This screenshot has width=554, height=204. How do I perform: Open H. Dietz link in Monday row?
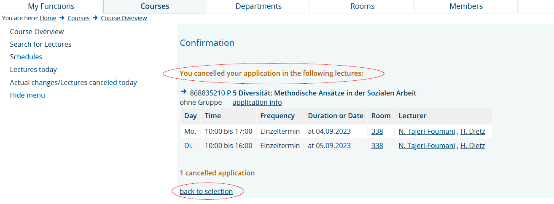[x=473, y=131]
